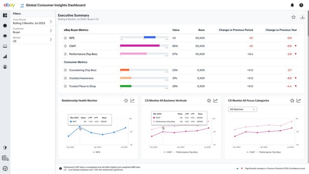The height and width of the screenshot is (174, 309).
Task: Click the NPS value 43
Action: [174, 38]
